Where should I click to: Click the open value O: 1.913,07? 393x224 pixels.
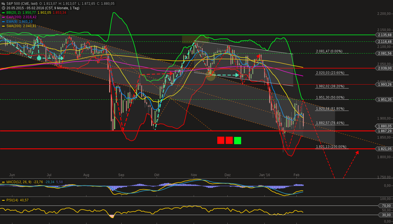pyautogui.click(x=48, y=4)
